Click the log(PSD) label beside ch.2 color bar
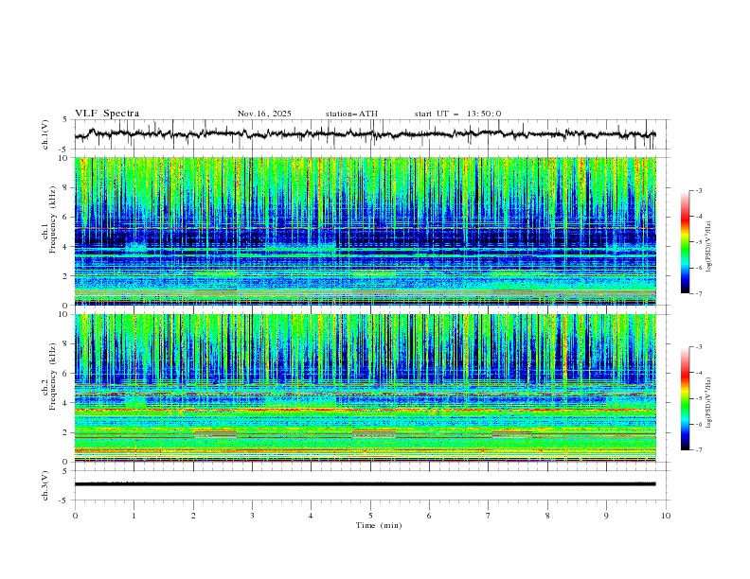This screenshot has width=750, height=579. (708, 403)
